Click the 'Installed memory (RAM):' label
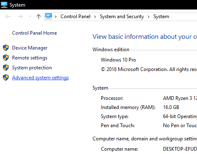 click(x=128, y=107)
